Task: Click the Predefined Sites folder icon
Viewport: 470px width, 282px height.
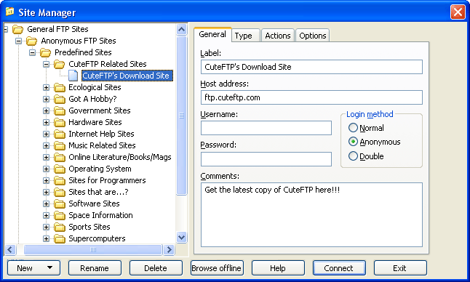Action: (x=45, y=52)
